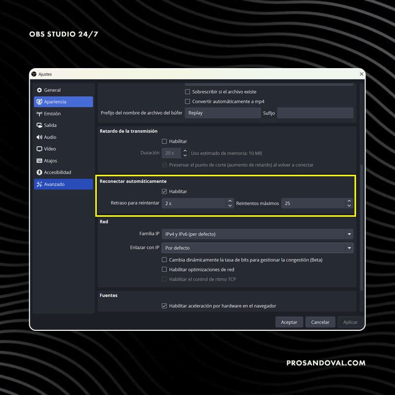
Task: Click the Retardo de la transmisión heading
Action: pyautogui.click(x=128, y=131)
